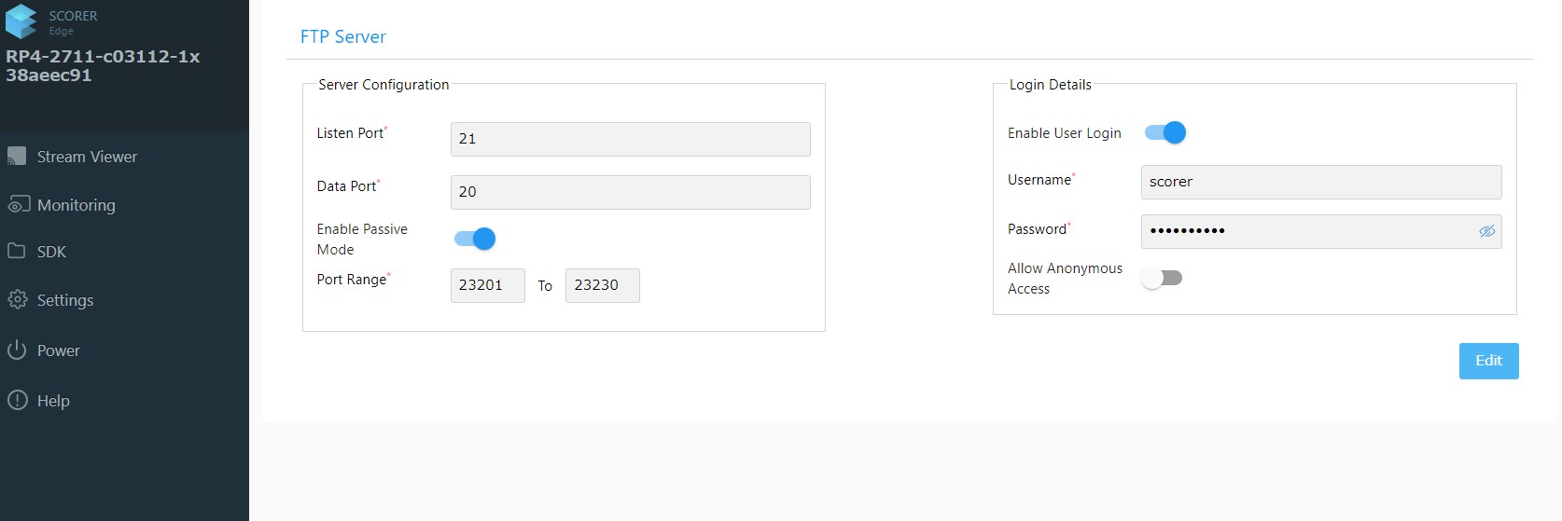The height and width of the screenshot is (521, 1562).
Task: Disable the Enable Passive Mode switch
Action: (x=475, y=239)
